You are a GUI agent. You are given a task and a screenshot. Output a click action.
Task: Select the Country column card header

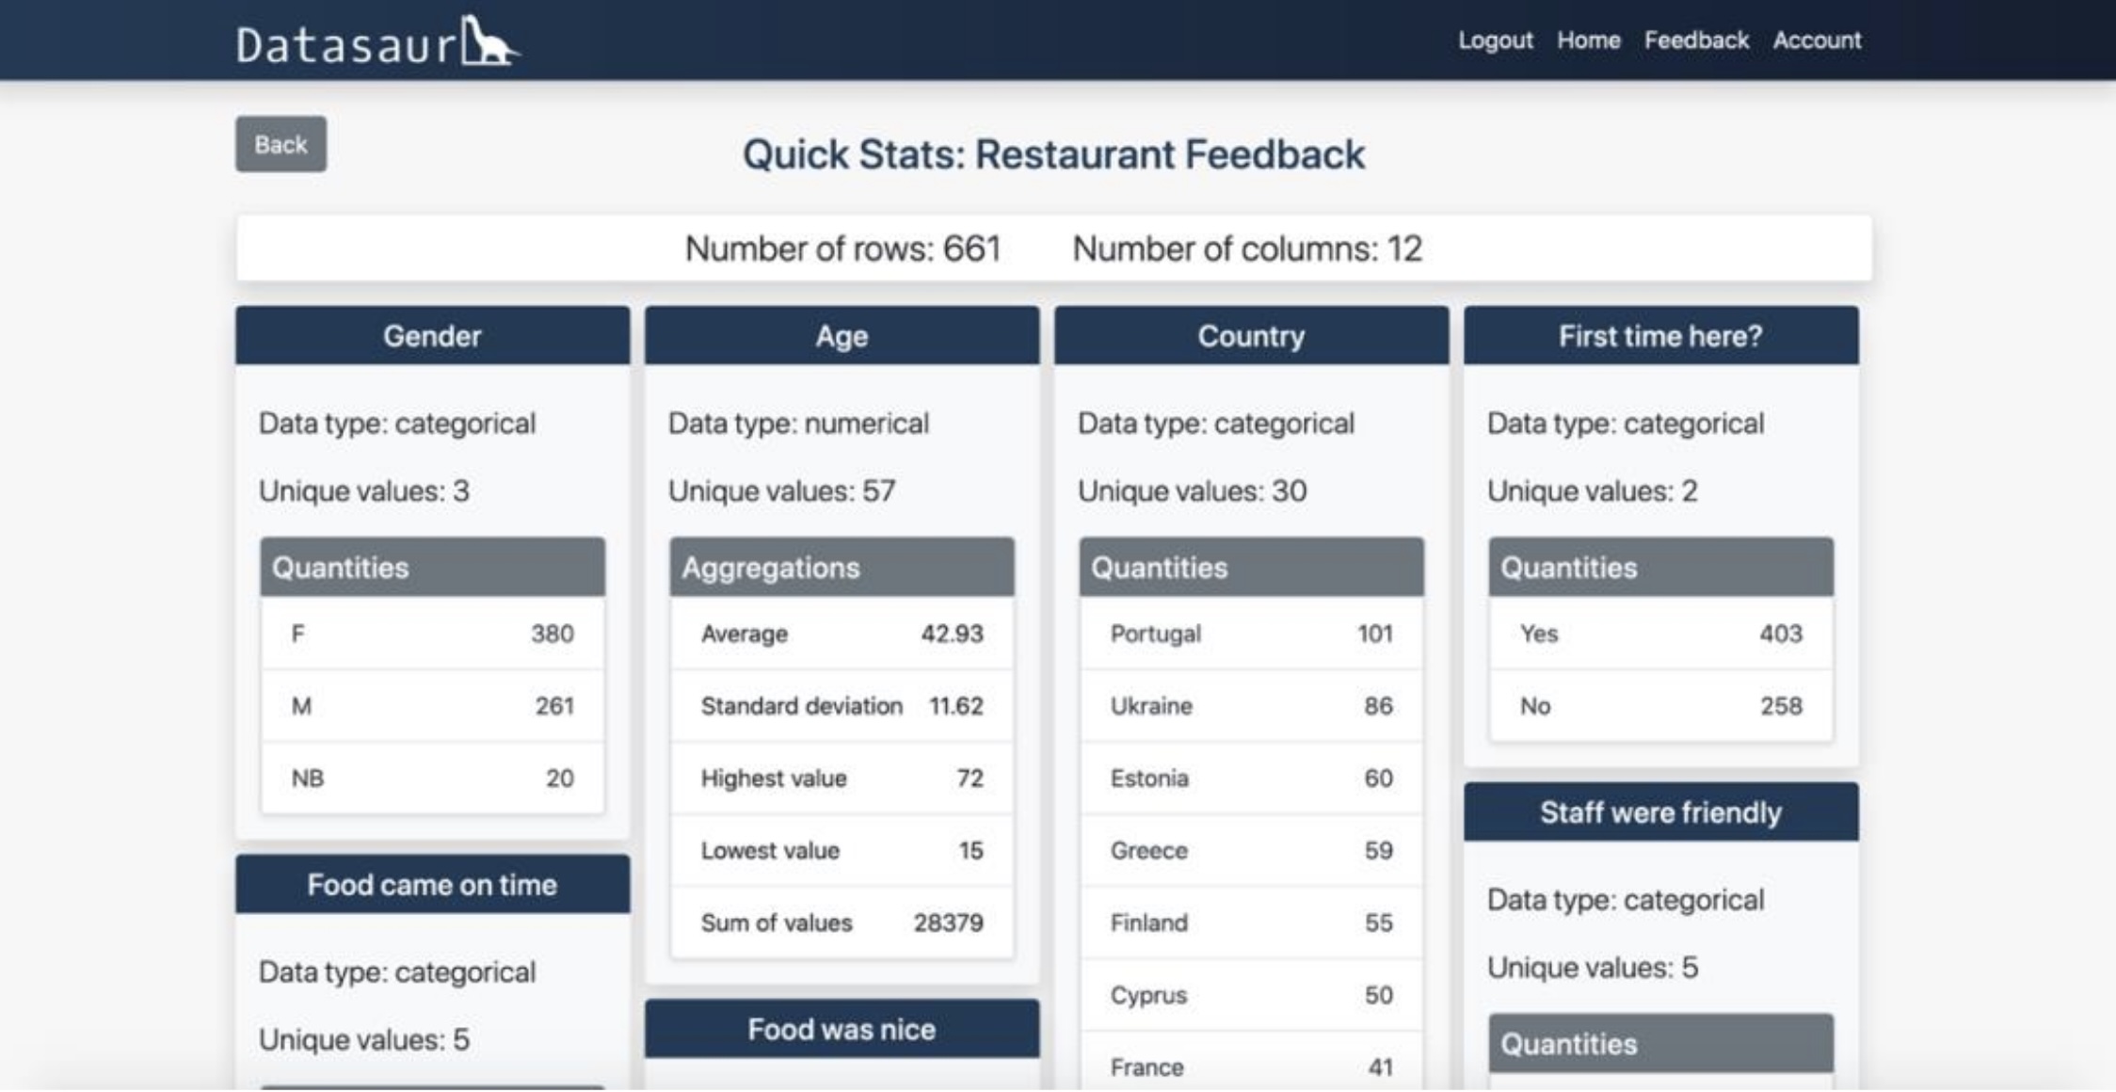[x=1251, y=336]
